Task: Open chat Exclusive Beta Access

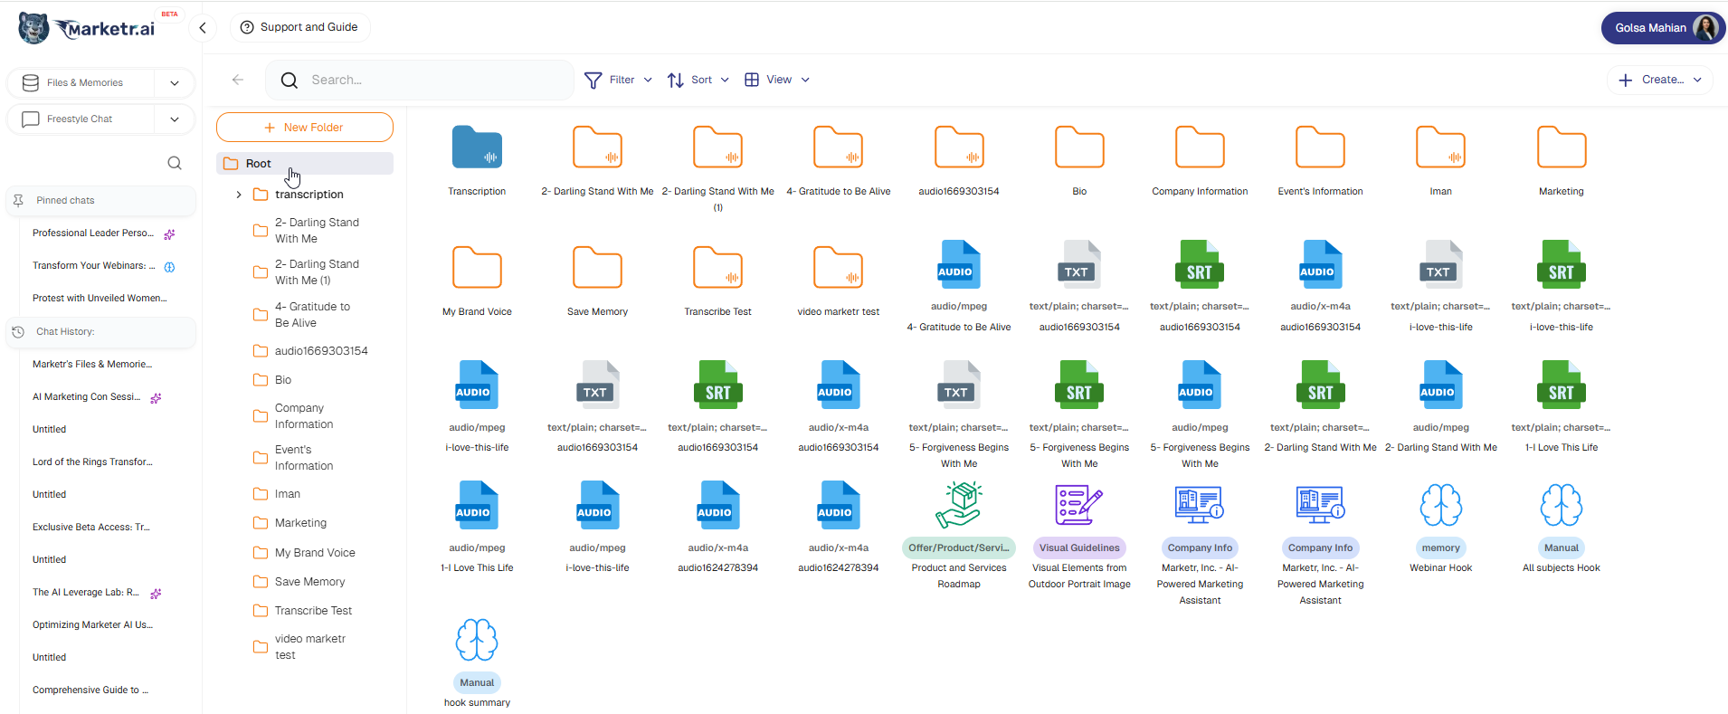Action: pos(91,527)
